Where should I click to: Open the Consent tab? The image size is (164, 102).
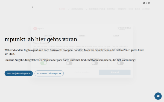48,36
